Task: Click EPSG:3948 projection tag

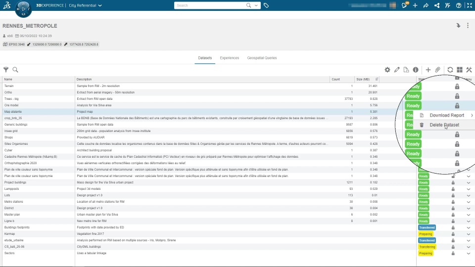Action: tap(14, 44)
